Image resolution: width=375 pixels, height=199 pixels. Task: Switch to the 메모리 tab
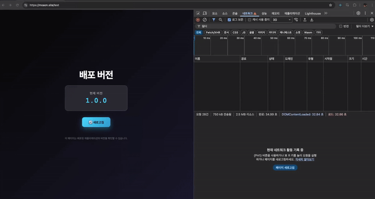(x=276, y=14)
